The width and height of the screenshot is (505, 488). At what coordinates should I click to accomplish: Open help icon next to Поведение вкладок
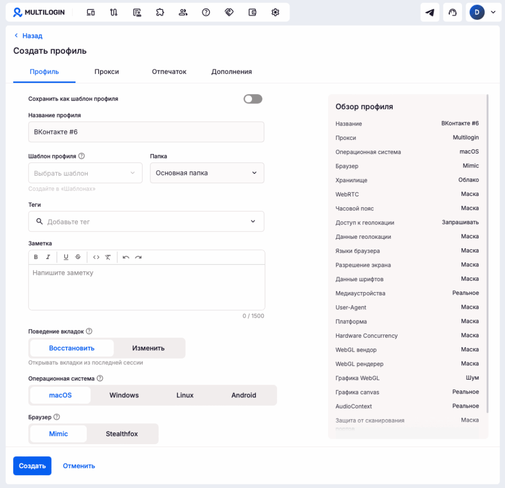tap(89, 331)
